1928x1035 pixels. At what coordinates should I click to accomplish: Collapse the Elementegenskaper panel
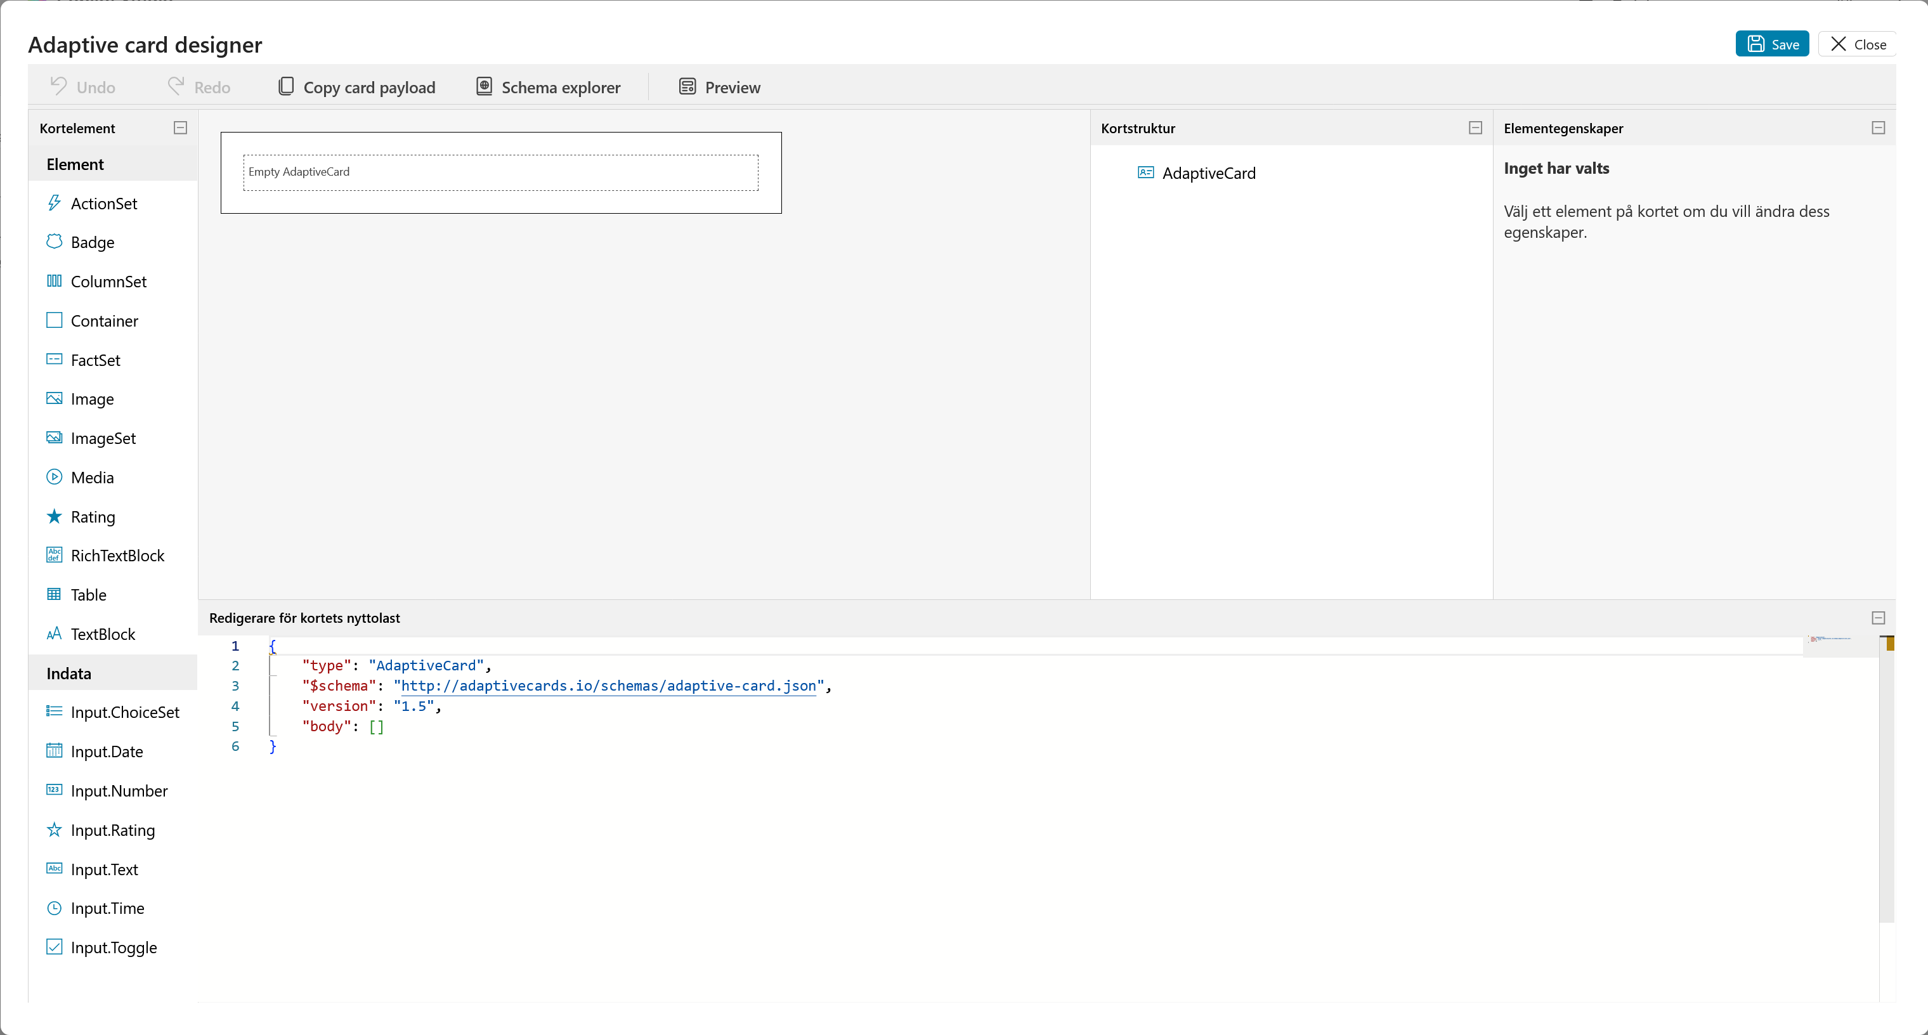[1878, 128]
